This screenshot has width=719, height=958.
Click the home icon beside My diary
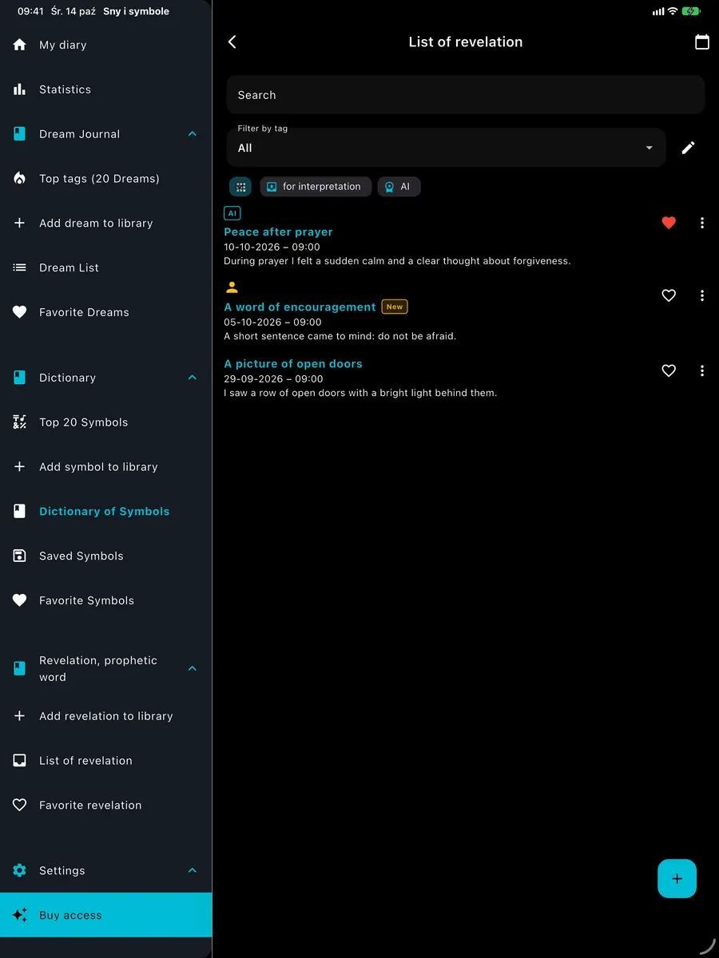point(20,45)
